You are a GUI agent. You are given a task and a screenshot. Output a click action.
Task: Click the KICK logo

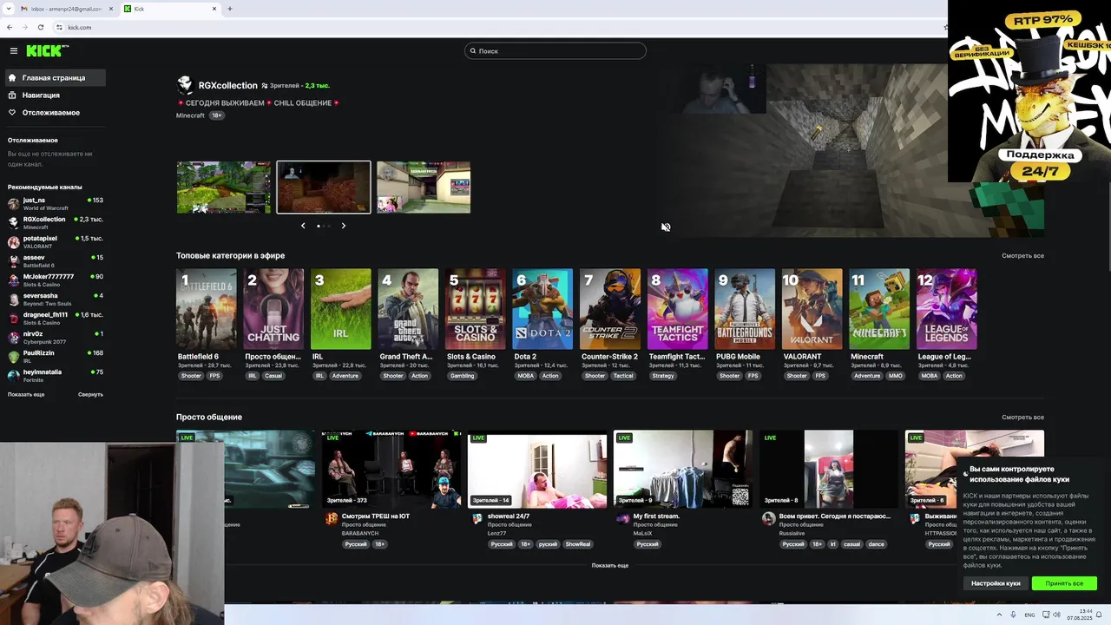click(46, 51)
